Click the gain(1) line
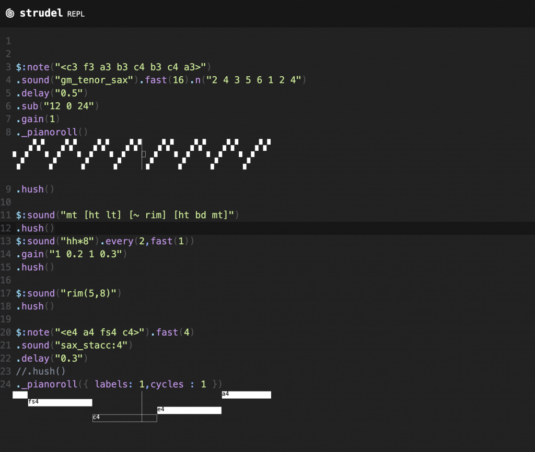The width and height of the screenshot is (535, 452). click(38, 119)
